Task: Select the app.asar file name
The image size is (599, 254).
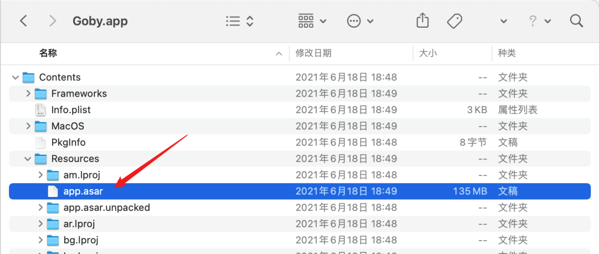Action: pos(83,191)
